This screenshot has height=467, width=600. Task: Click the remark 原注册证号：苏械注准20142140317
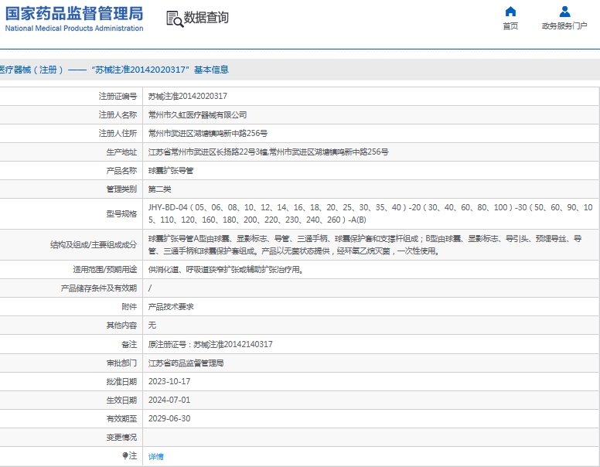(x=210, y=344)
